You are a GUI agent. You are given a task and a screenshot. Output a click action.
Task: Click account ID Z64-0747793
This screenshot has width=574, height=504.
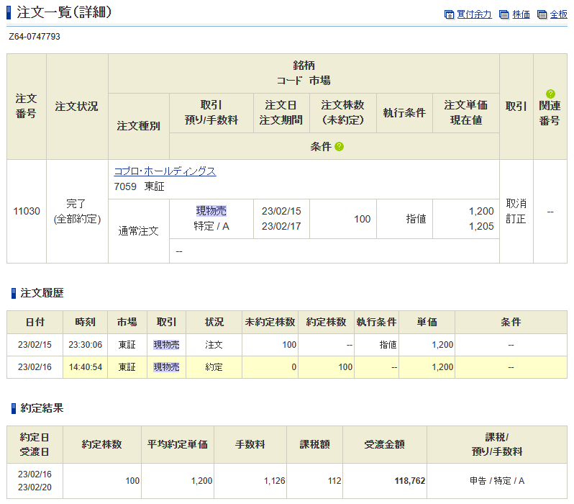35,37
